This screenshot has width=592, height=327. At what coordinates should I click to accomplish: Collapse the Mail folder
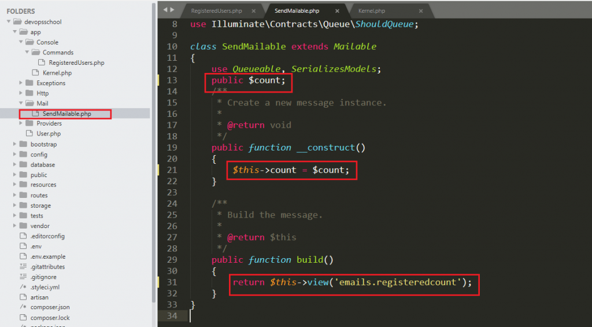21,104
